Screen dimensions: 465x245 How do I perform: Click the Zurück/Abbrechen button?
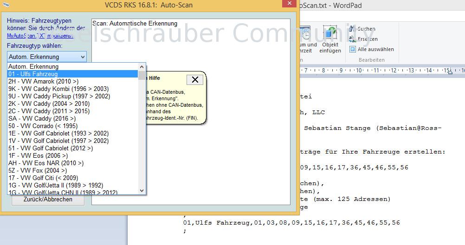coord(48,200)
